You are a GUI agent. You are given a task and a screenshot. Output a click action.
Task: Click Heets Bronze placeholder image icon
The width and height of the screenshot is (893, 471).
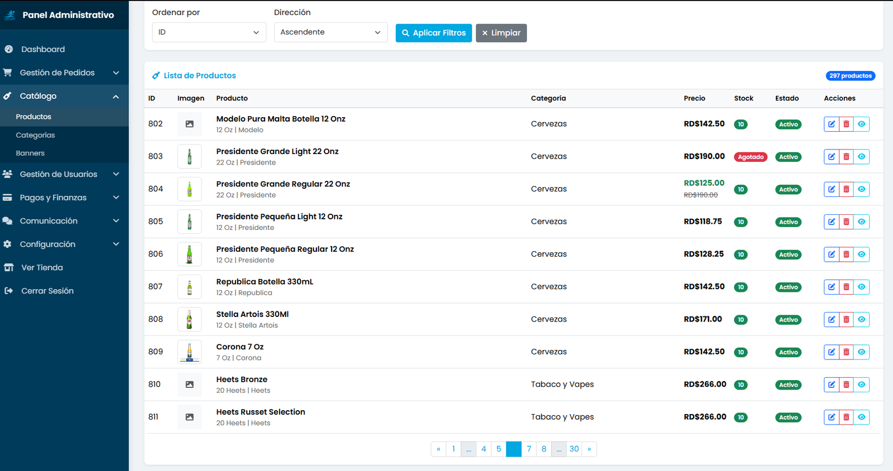(190, 385)
